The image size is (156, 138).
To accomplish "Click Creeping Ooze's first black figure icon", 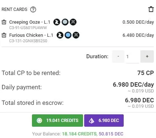I will click(57, 22).
